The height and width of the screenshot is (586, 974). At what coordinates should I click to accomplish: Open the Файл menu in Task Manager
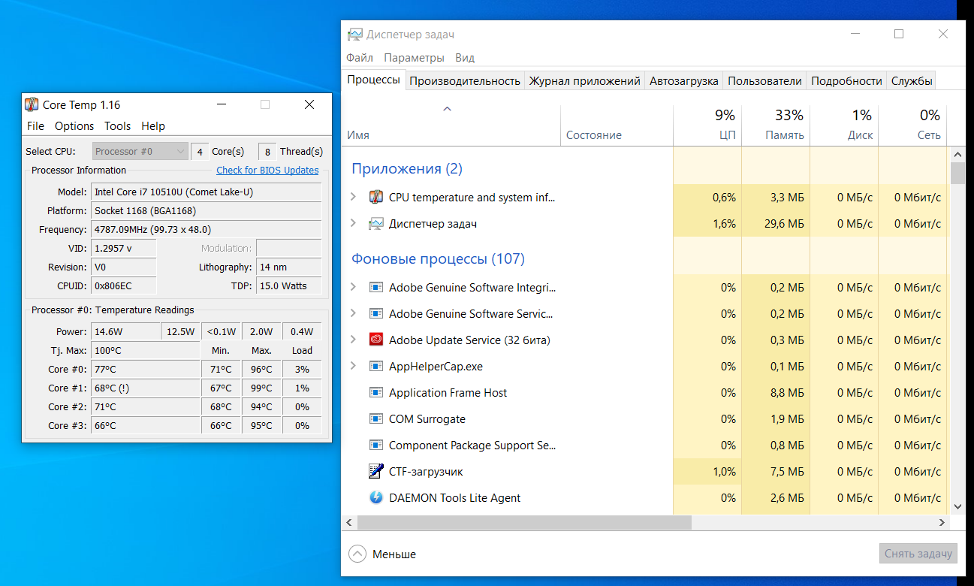pos(360,58)
